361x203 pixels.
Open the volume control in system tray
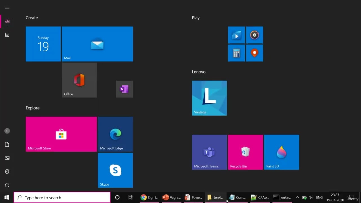point(311,197)
